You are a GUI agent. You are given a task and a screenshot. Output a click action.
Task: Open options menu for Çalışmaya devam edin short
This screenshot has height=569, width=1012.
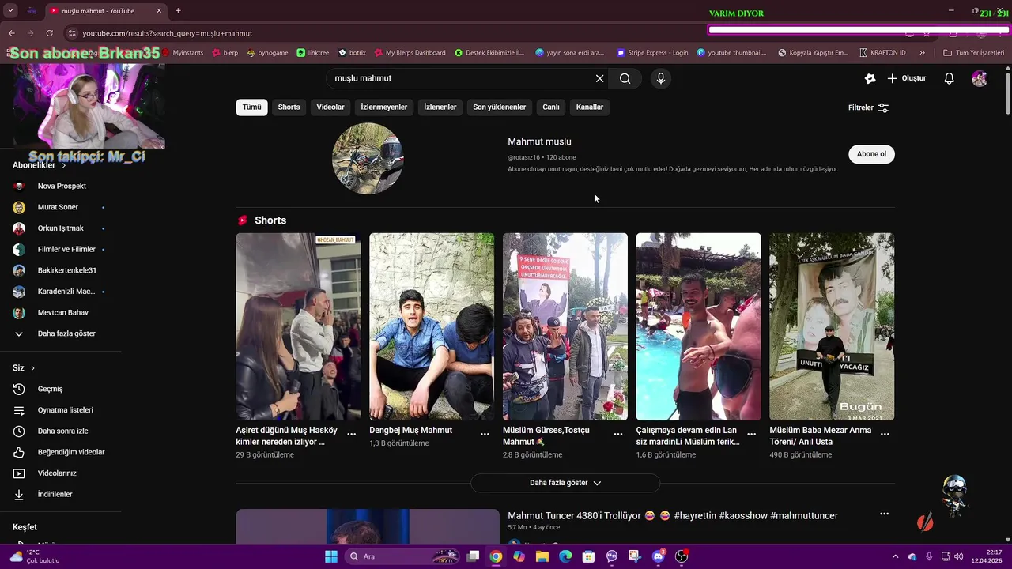tap(752, 434)
